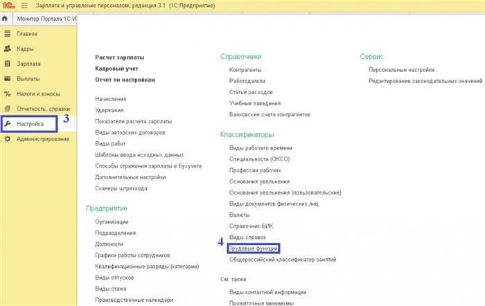Open the Виды работ link
The image size is (485, 306).
coord(110,143)
